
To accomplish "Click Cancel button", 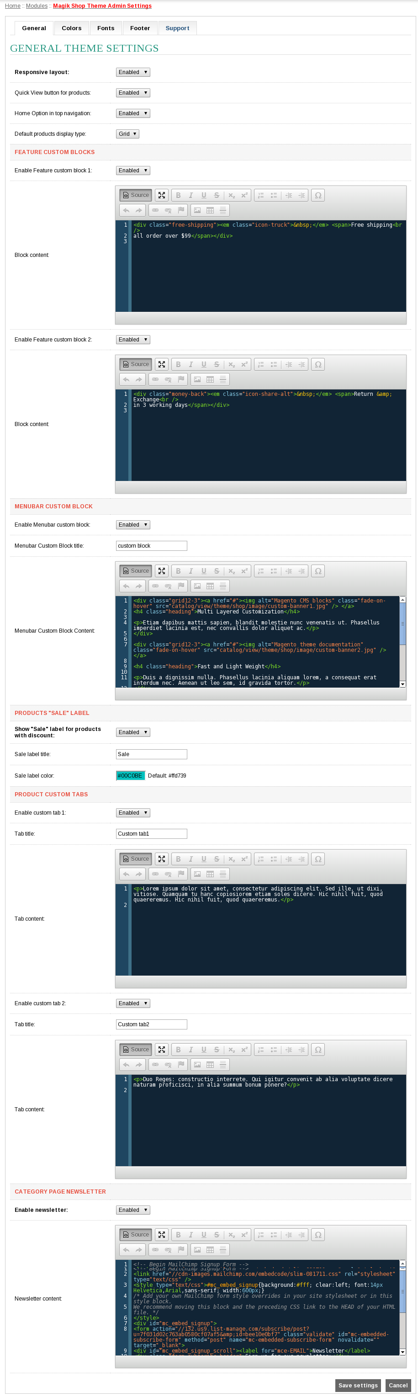I will [398, 1385].
